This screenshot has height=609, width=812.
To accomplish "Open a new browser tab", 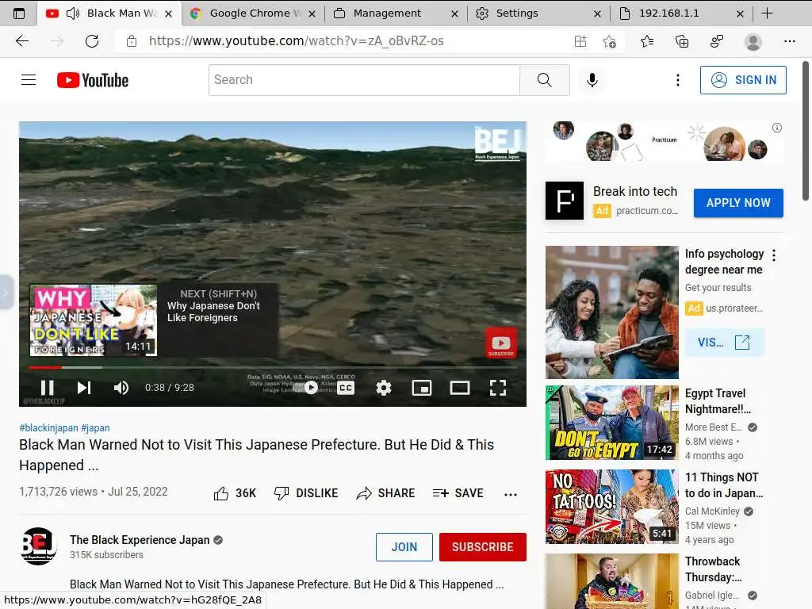I will 768,13.
